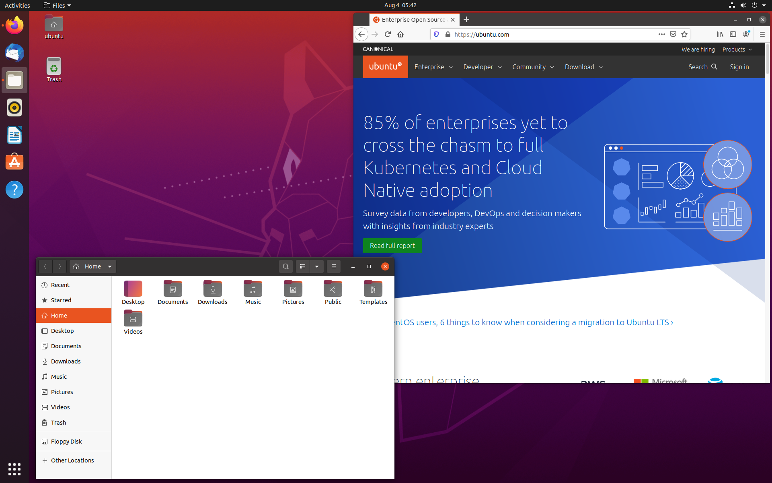The width and height of the screenshot is (772, 483).
Task: Expand Products dropdown in Canonical bar
Action: pos(737,50)
